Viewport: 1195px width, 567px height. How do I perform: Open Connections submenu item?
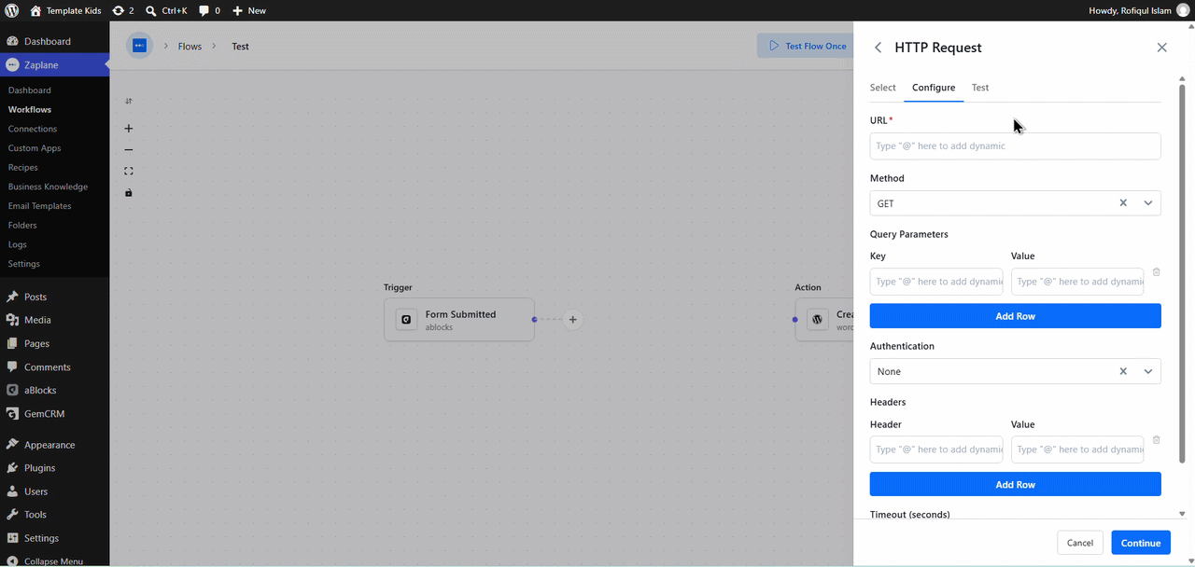[33, 129]
